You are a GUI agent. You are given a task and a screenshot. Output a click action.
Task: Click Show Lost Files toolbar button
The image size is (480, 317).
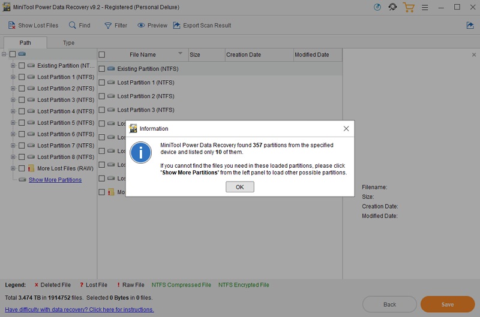33,25
